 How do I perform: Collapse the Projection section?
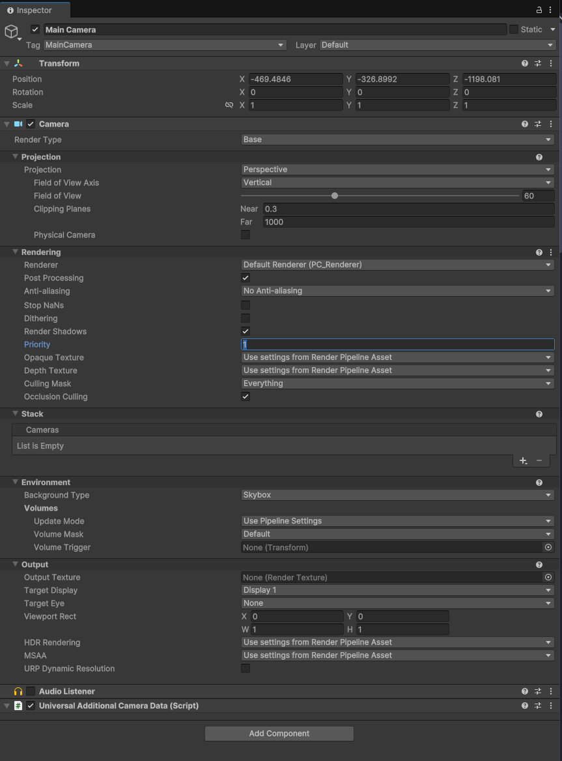15,157
